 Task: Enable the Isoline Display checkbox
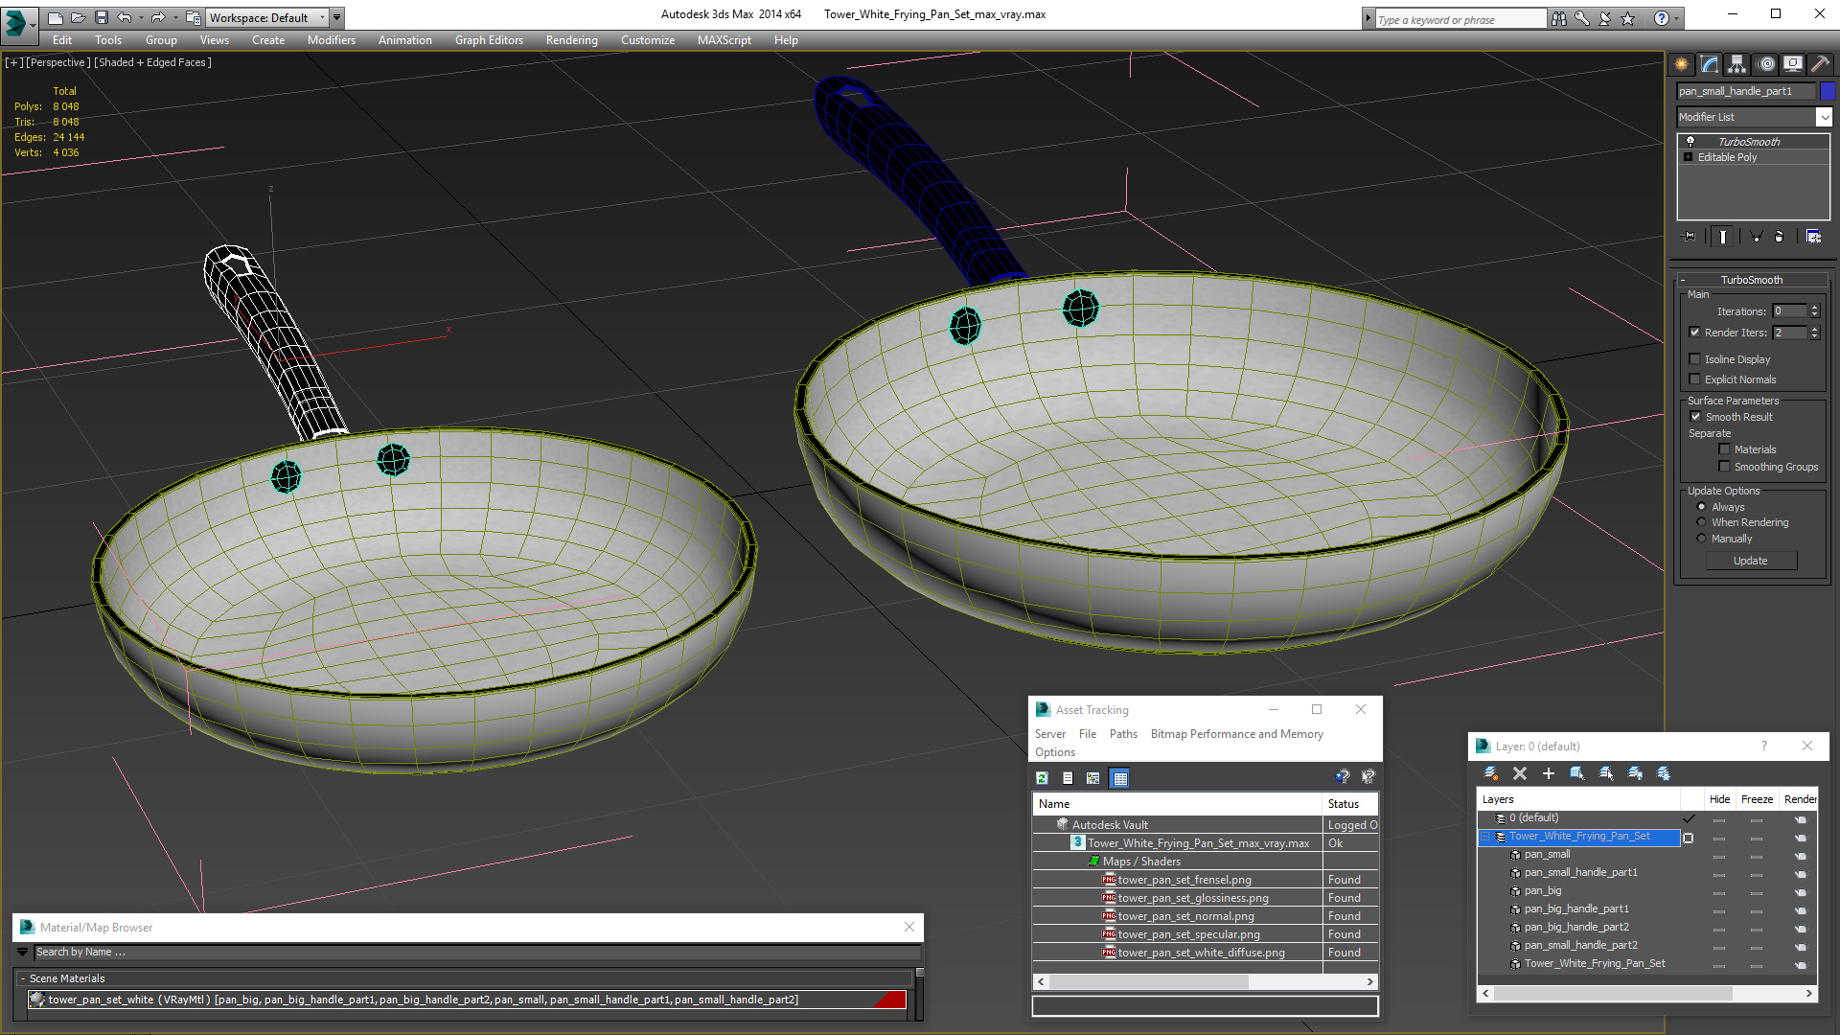tap(1694, 359)
